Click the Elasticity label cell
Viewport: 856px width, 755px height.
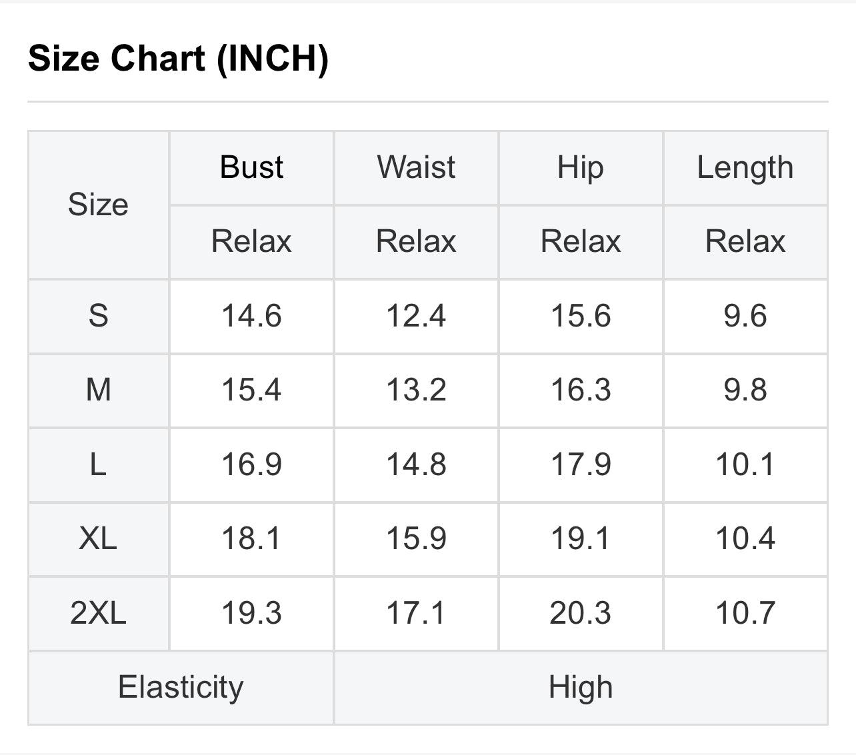pos(181,687)
